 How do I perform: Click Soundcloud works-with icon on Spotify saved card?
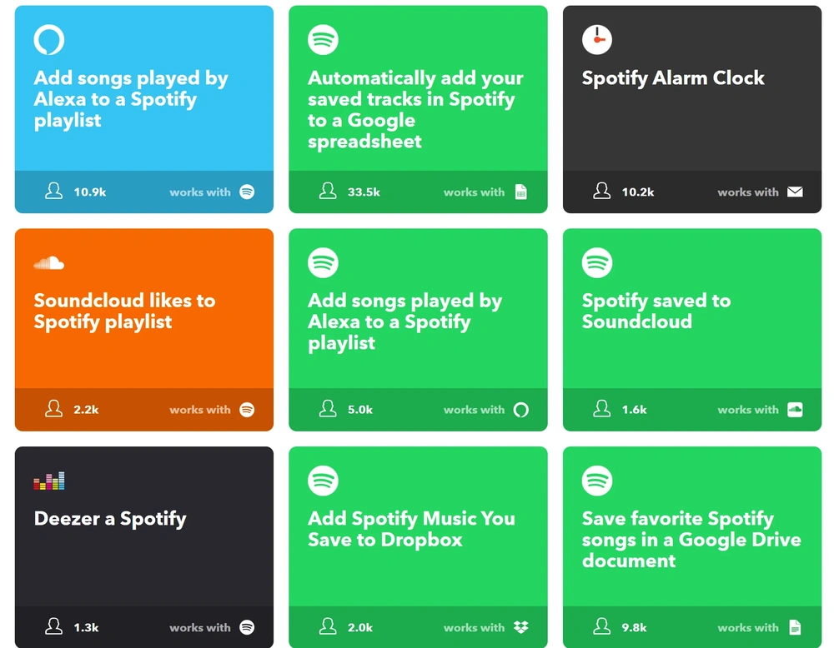tap(795, 410)
